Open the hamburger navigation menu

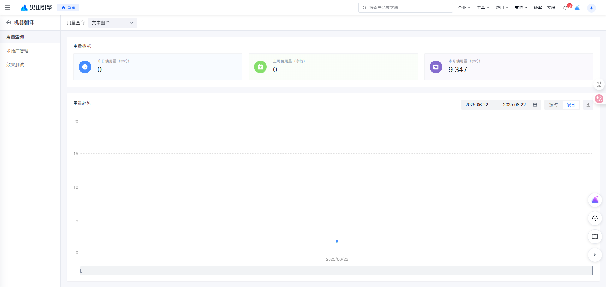click(8, 8)
